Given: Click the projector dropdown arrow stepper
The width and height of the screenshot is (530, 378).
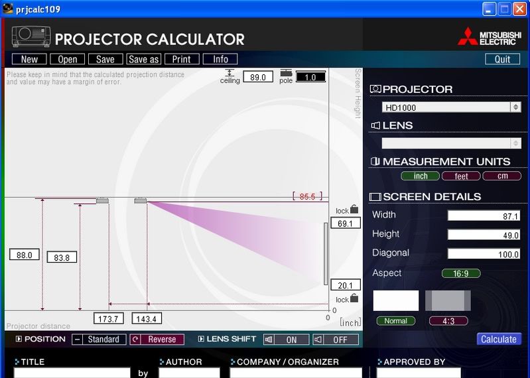Looking at the screenshot, I should [x=516, y=107].
